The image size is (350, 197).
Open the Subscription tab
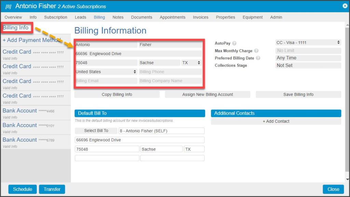[x=56, y=17]
